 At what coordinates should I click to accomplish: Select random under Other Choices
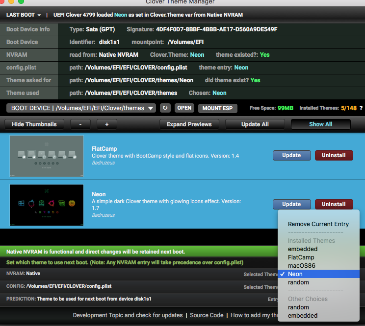pos(318,307)
